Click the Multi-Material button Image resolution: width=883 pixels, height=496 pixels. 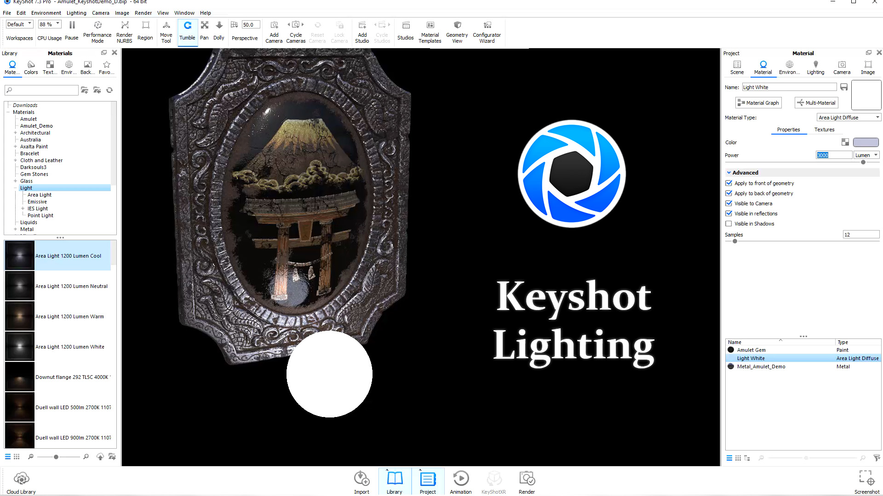pos(816,103)
